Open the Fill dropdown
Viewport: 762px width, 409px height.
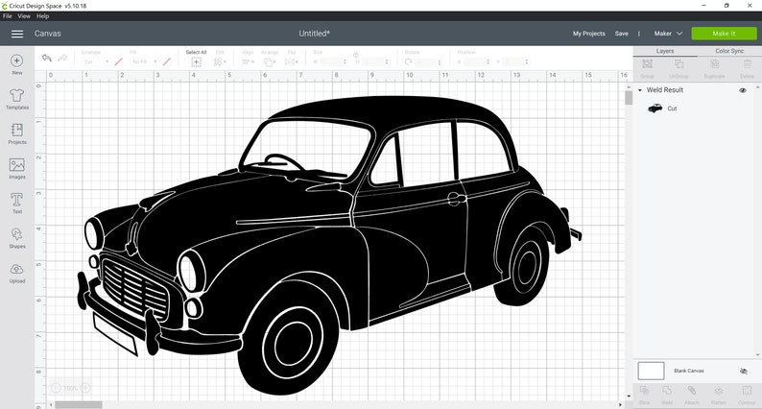pyautogui.click(x=144, y=61)
